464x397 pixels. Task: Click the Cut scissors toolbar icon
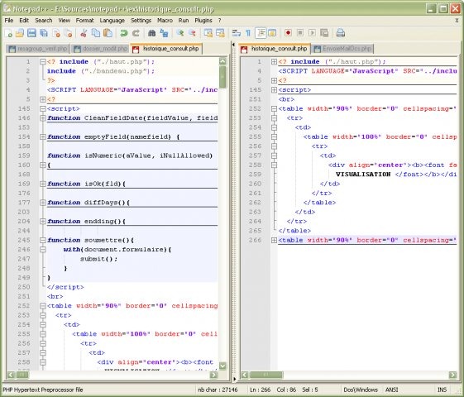click(x=84, y=33)
